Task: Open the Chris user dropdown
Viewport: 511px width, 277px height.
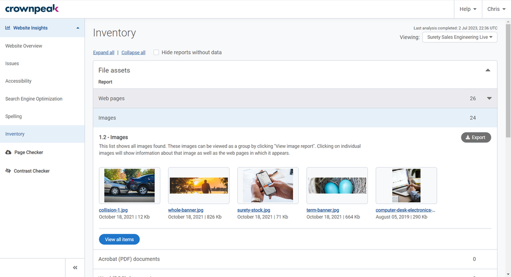Action: (496, 9)
